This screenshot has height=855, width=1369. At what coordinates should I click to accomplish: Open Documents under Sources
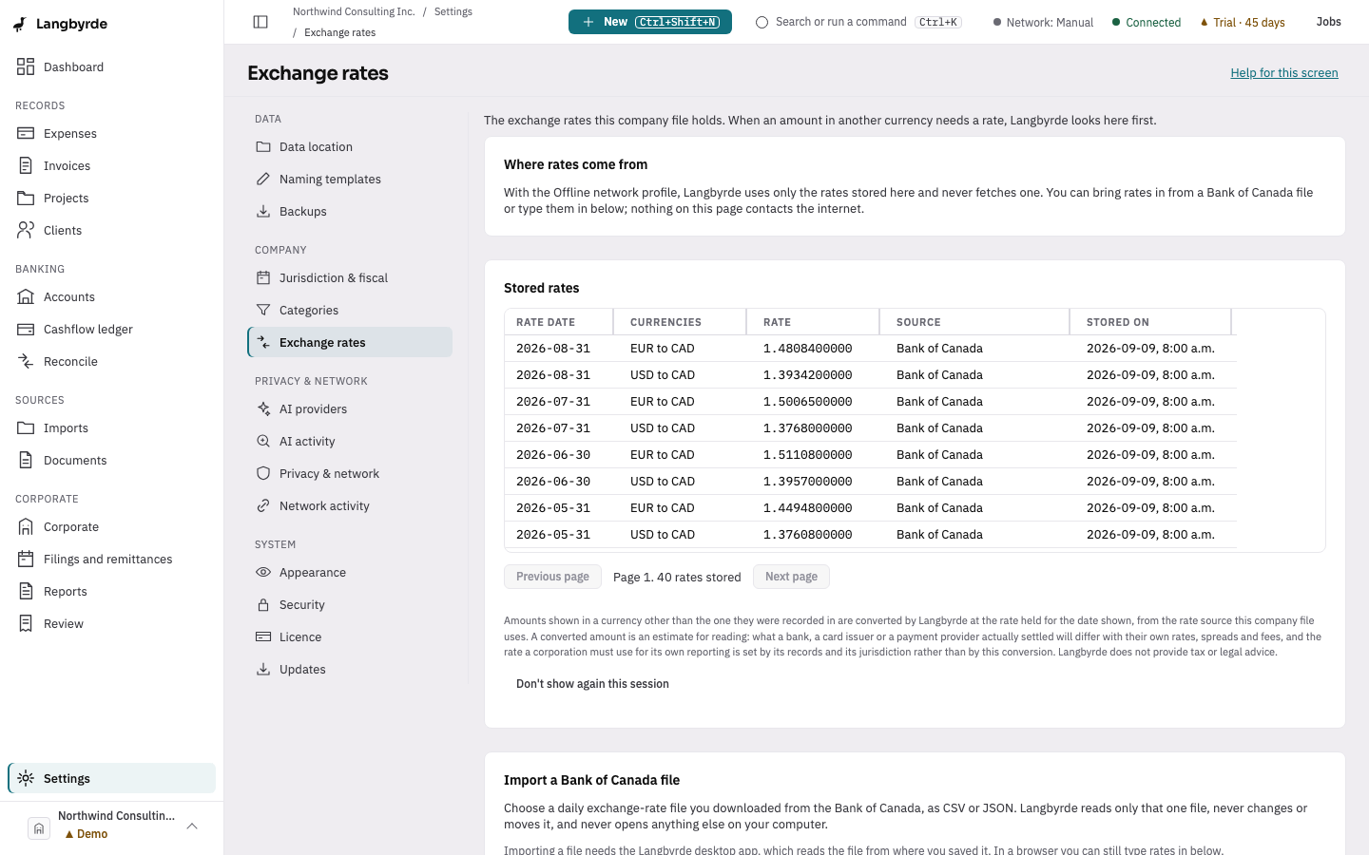coord(111,461)
